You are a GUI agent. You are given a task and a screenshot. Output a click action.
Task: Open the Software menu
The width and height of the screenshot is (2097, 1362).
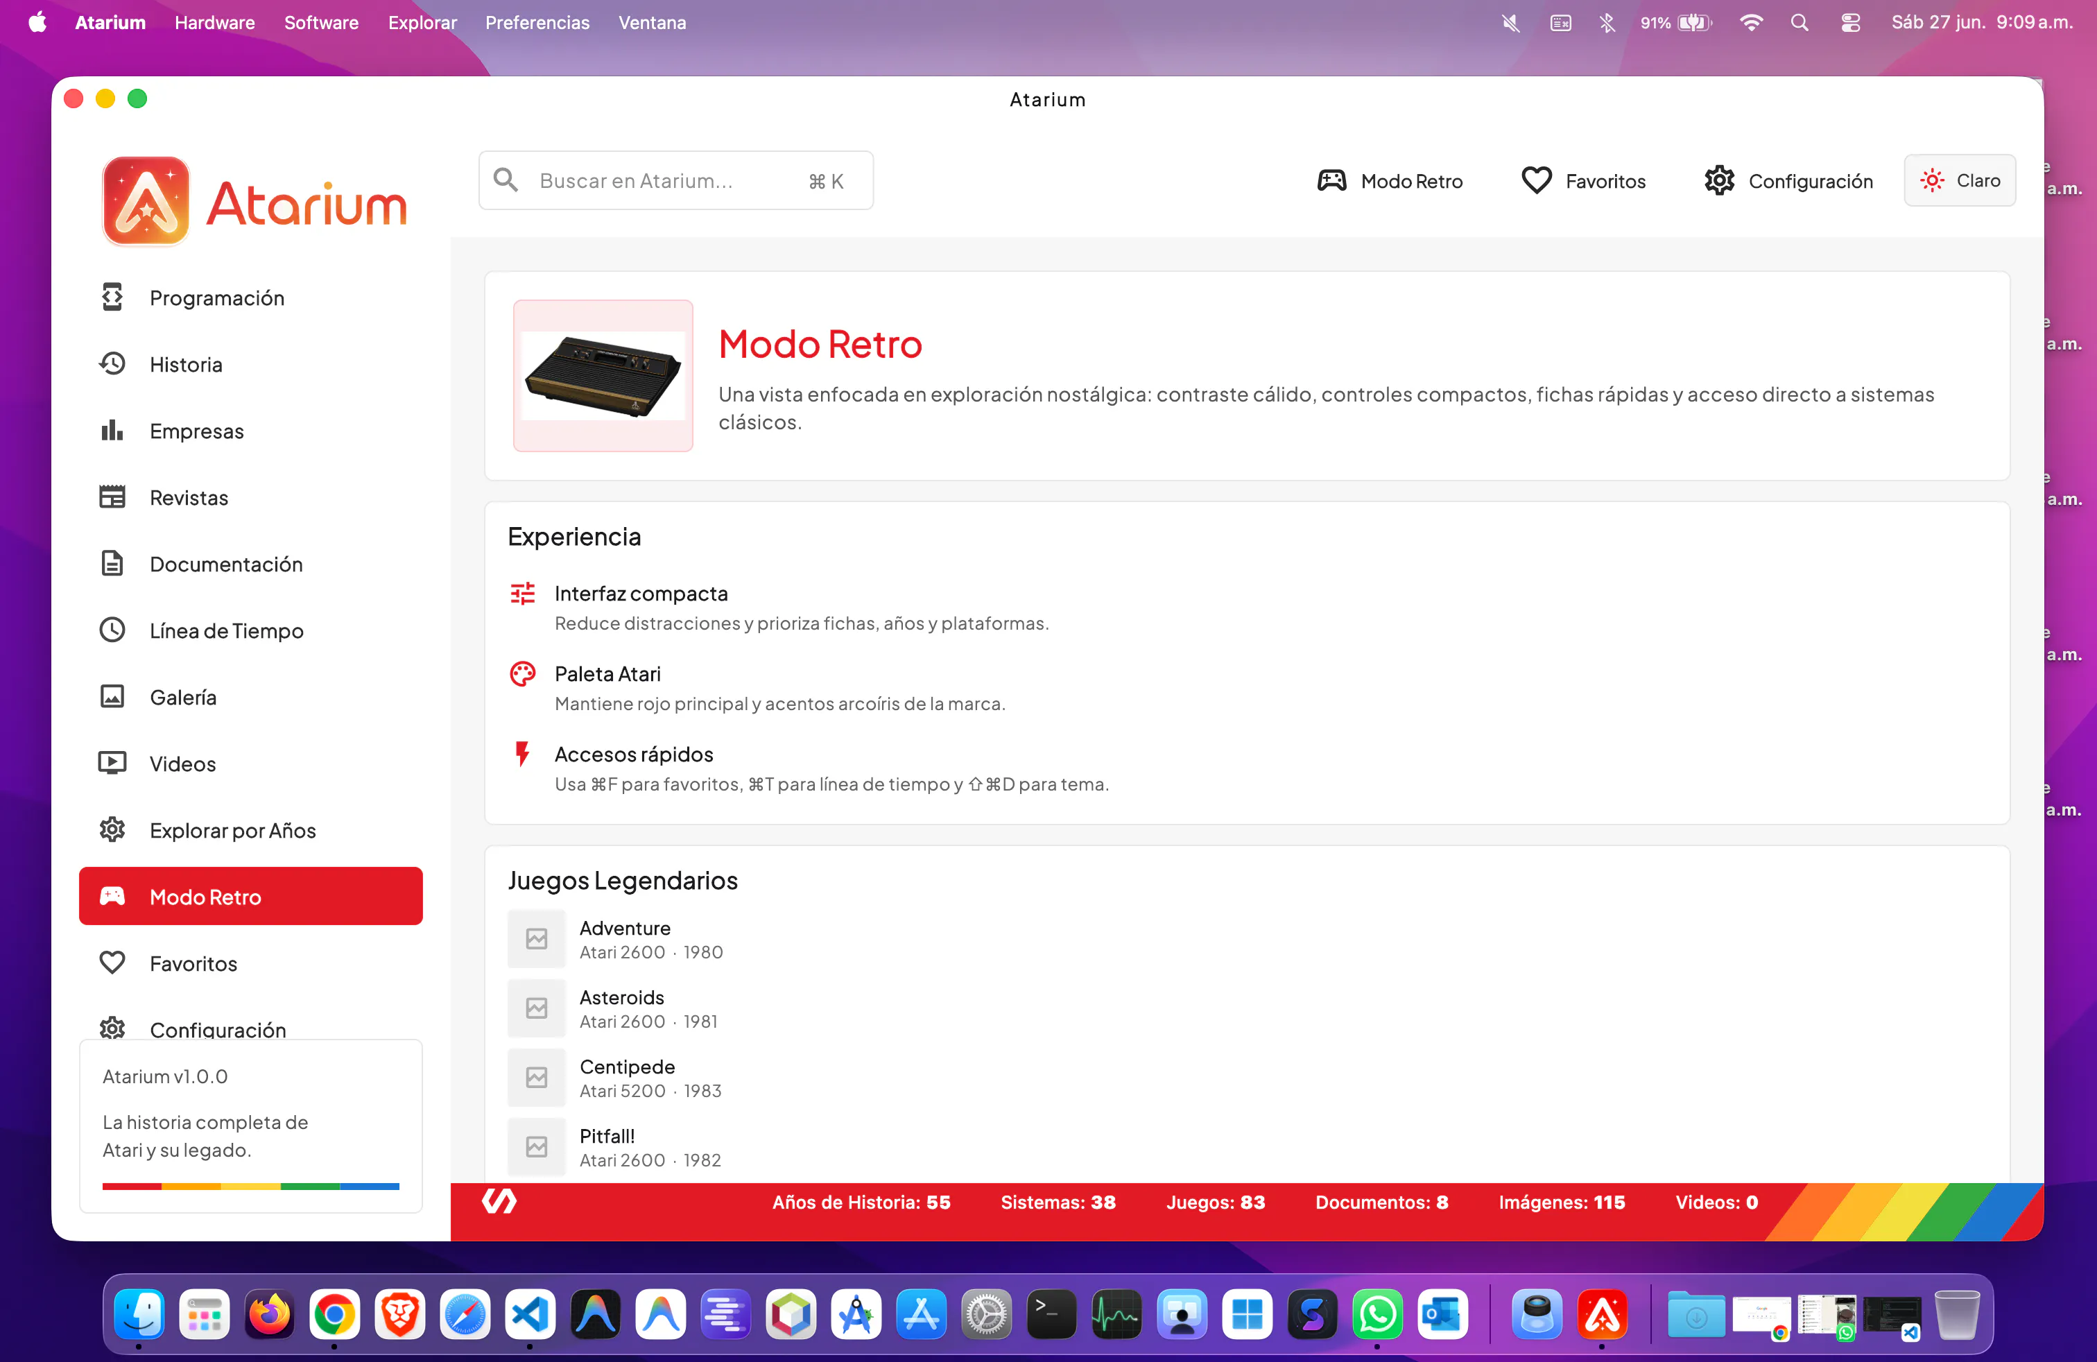(320, 22)
